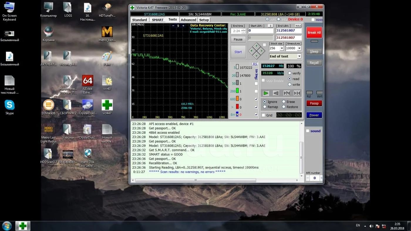Launch the vcr447 green cross icon
Viewport: 411px width, 231px height.
pos(107,107)
